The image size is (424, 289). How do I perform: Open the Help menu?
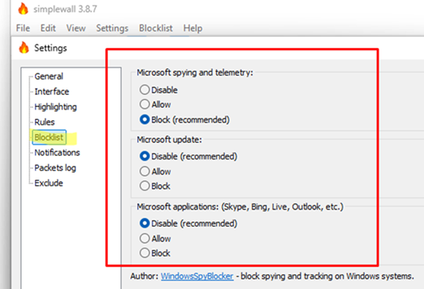(193, 28)
